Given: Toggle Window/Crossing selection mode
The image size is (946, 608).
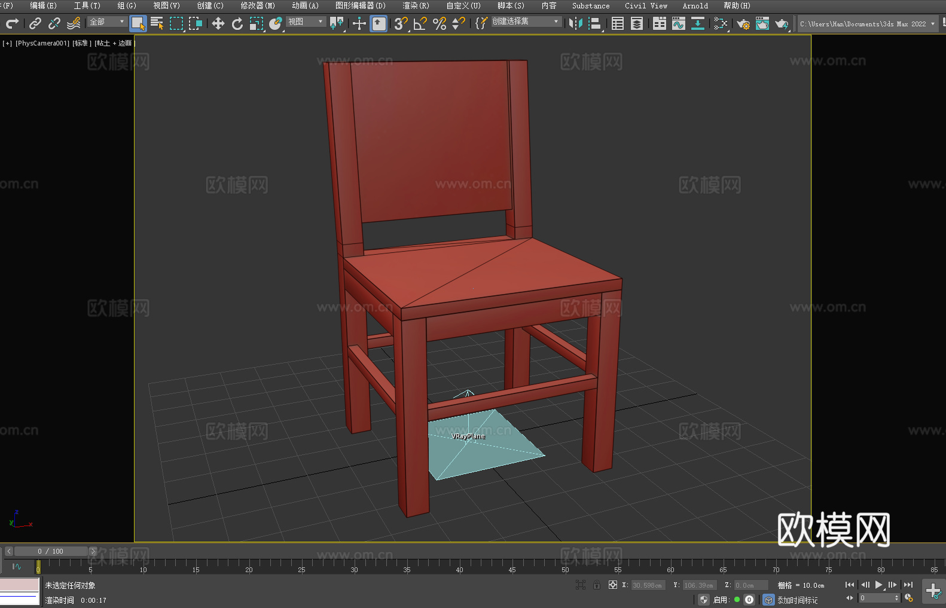Looking at the screenshot, I should point(196,23).
